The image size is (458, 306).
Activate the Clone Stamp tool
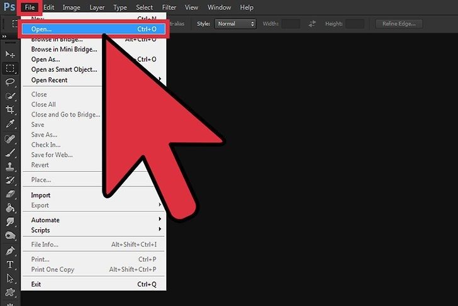10,166
